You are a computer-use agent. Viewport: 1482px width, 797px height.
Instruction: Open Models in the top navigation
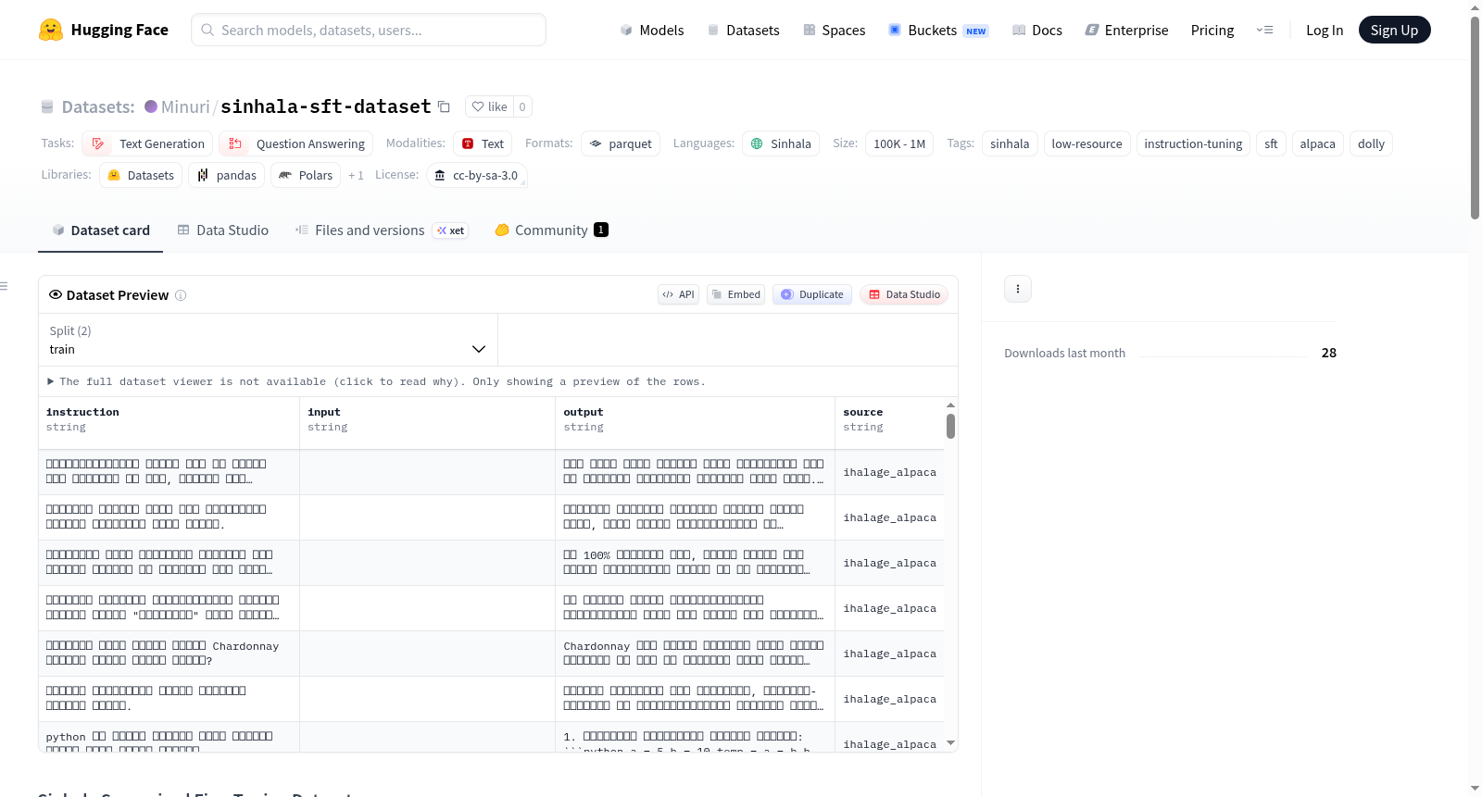click(x=652, y=31)
